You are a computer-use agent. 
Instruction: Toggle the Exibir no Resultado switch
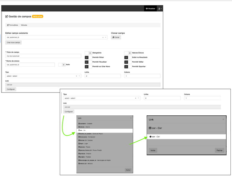(x=128, y=57)
